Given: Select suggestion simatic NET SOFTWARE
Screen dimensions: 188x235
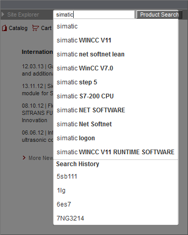Looking at the screenshot, I should [116, 110].
